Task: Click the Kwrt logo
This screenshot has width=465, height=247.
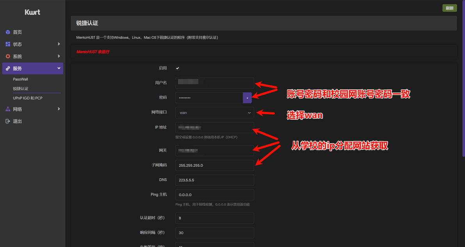Action: (x=32, y=12)
